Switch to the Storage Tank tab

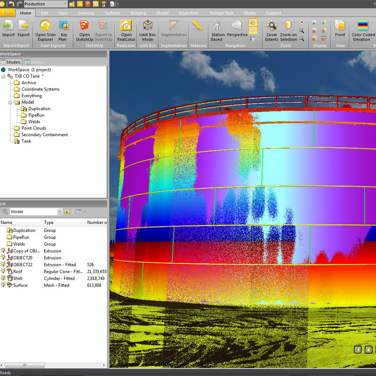221,13
